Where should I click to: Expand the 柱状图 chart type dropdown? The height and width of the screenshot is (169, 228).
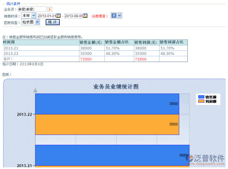coord(37,22)
